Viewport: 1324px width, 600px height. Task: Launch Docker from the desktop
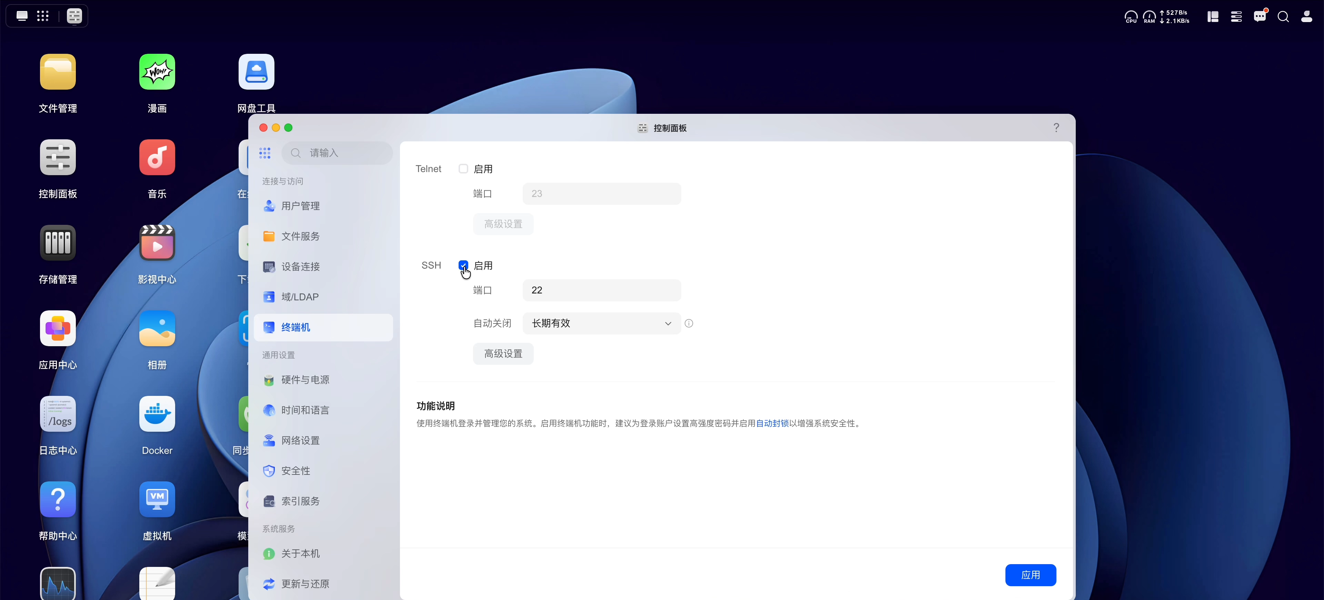(157, 414)
